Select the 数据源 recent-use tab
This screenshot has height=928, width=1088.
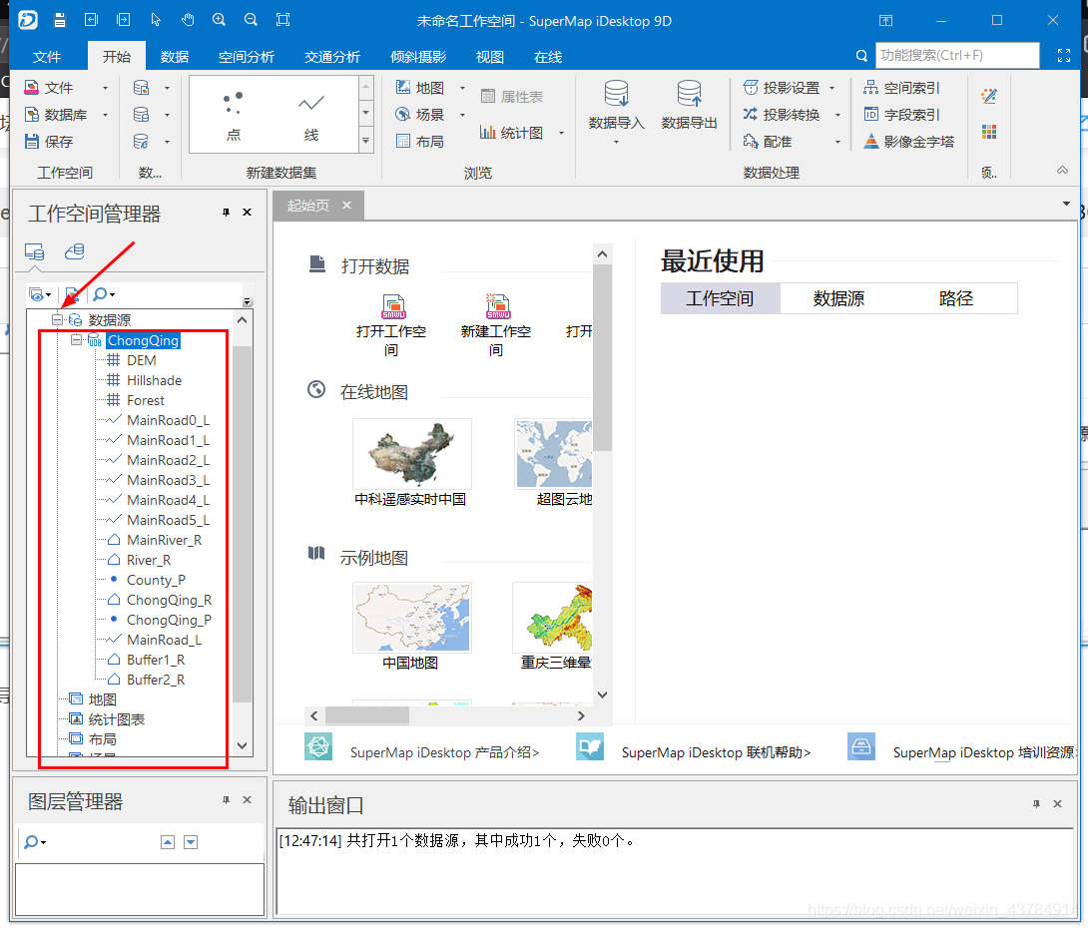[838, 298]
